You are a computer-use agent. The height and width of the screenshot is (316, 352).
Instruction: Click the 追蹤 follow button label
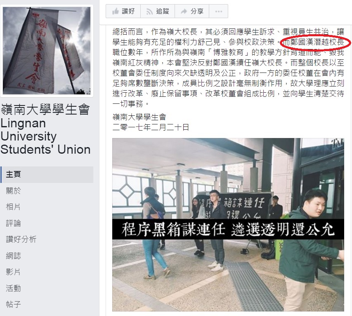(163, 11)
